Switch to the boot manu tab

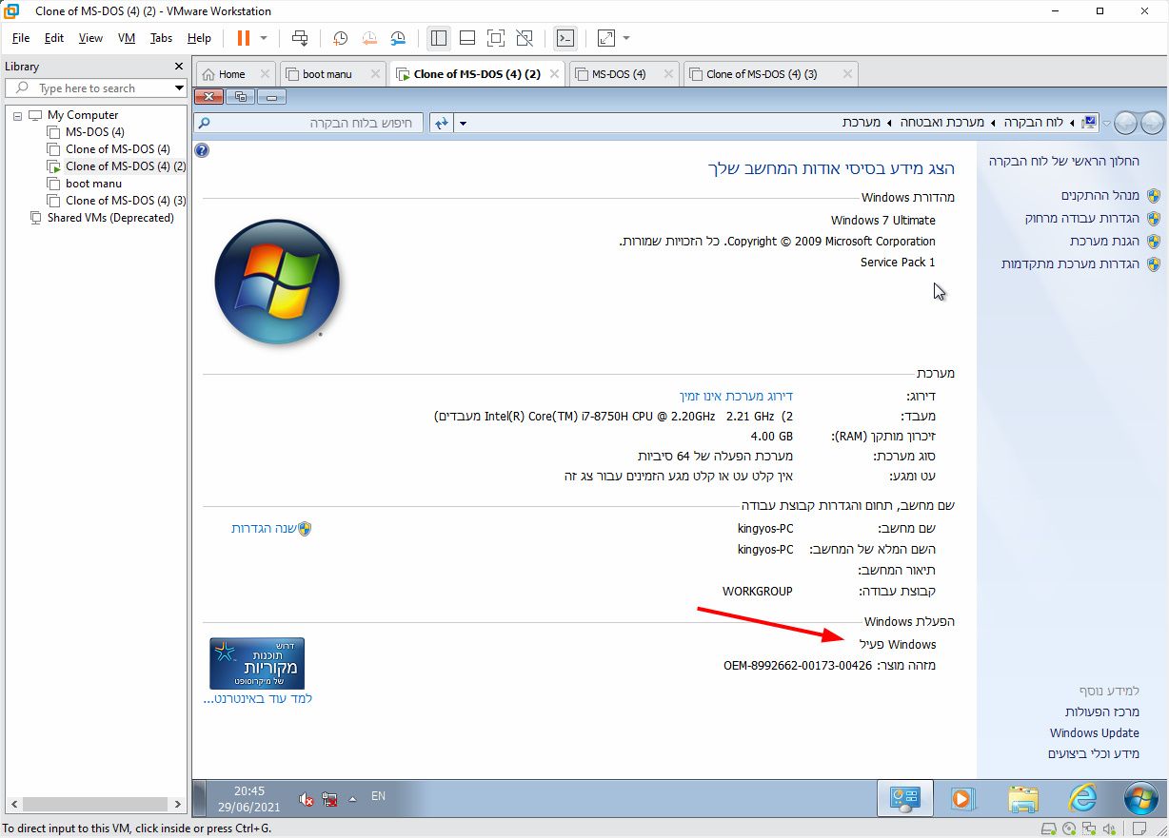327,74
